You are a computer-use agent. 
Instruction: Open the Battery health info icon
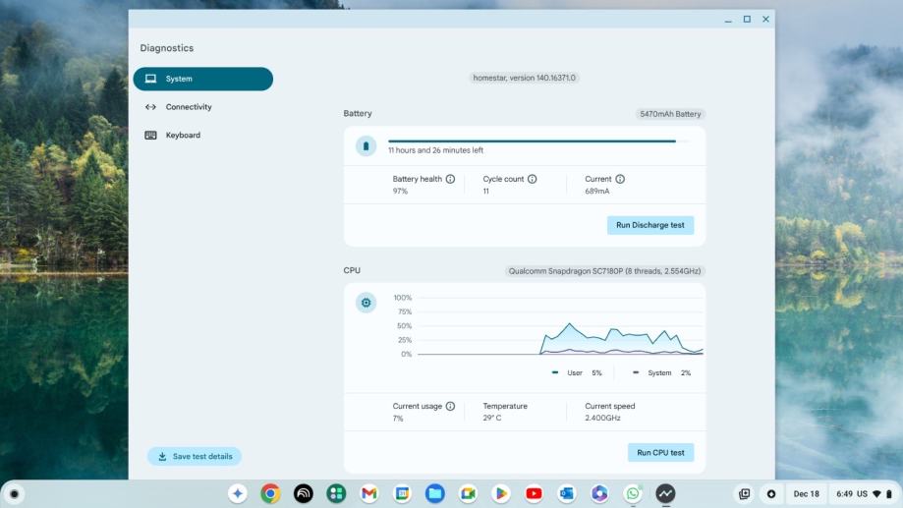[450, 179]
